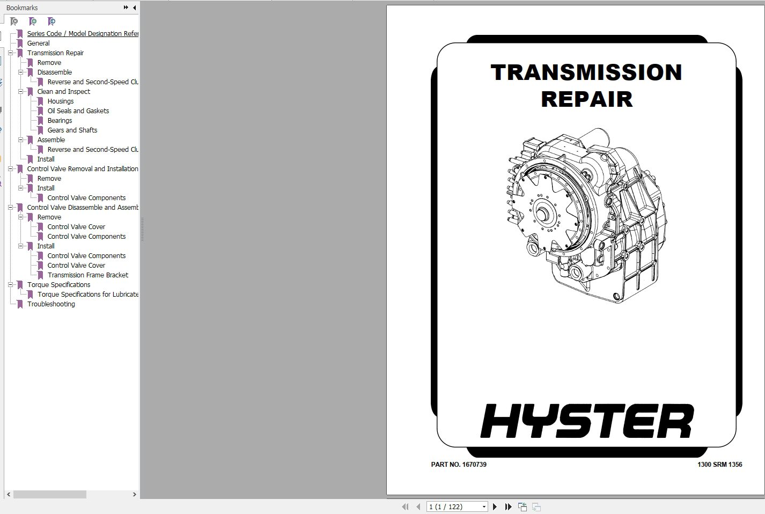Screen dimensions: 765x514
Task: Collapse the Bookmarks panel with left arrow
Action: click(134, 8)
